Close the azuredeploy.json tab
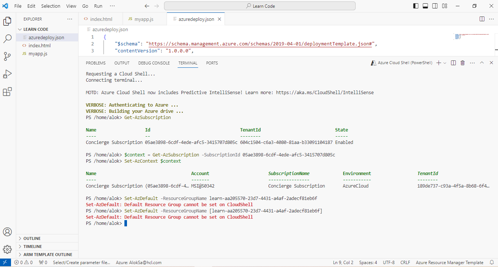This screenshot has height=267, width=498. [x=219, y=19]
